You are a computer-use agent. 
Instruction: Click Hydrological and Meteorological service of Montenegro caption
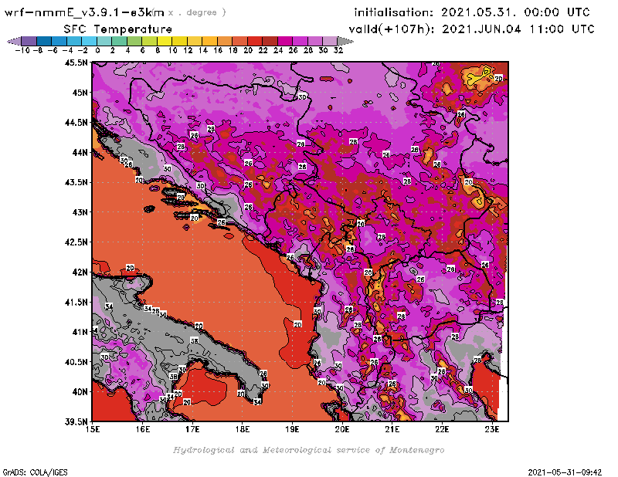(x=307, y=449)
